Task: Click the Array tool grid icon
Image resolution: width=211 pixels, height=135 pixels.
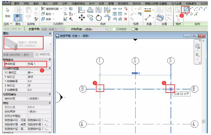Action: tap(114, 14)
